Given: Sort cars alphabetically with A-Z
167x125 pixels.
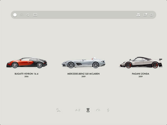Looking at the screenshot, I should (78, 110).
